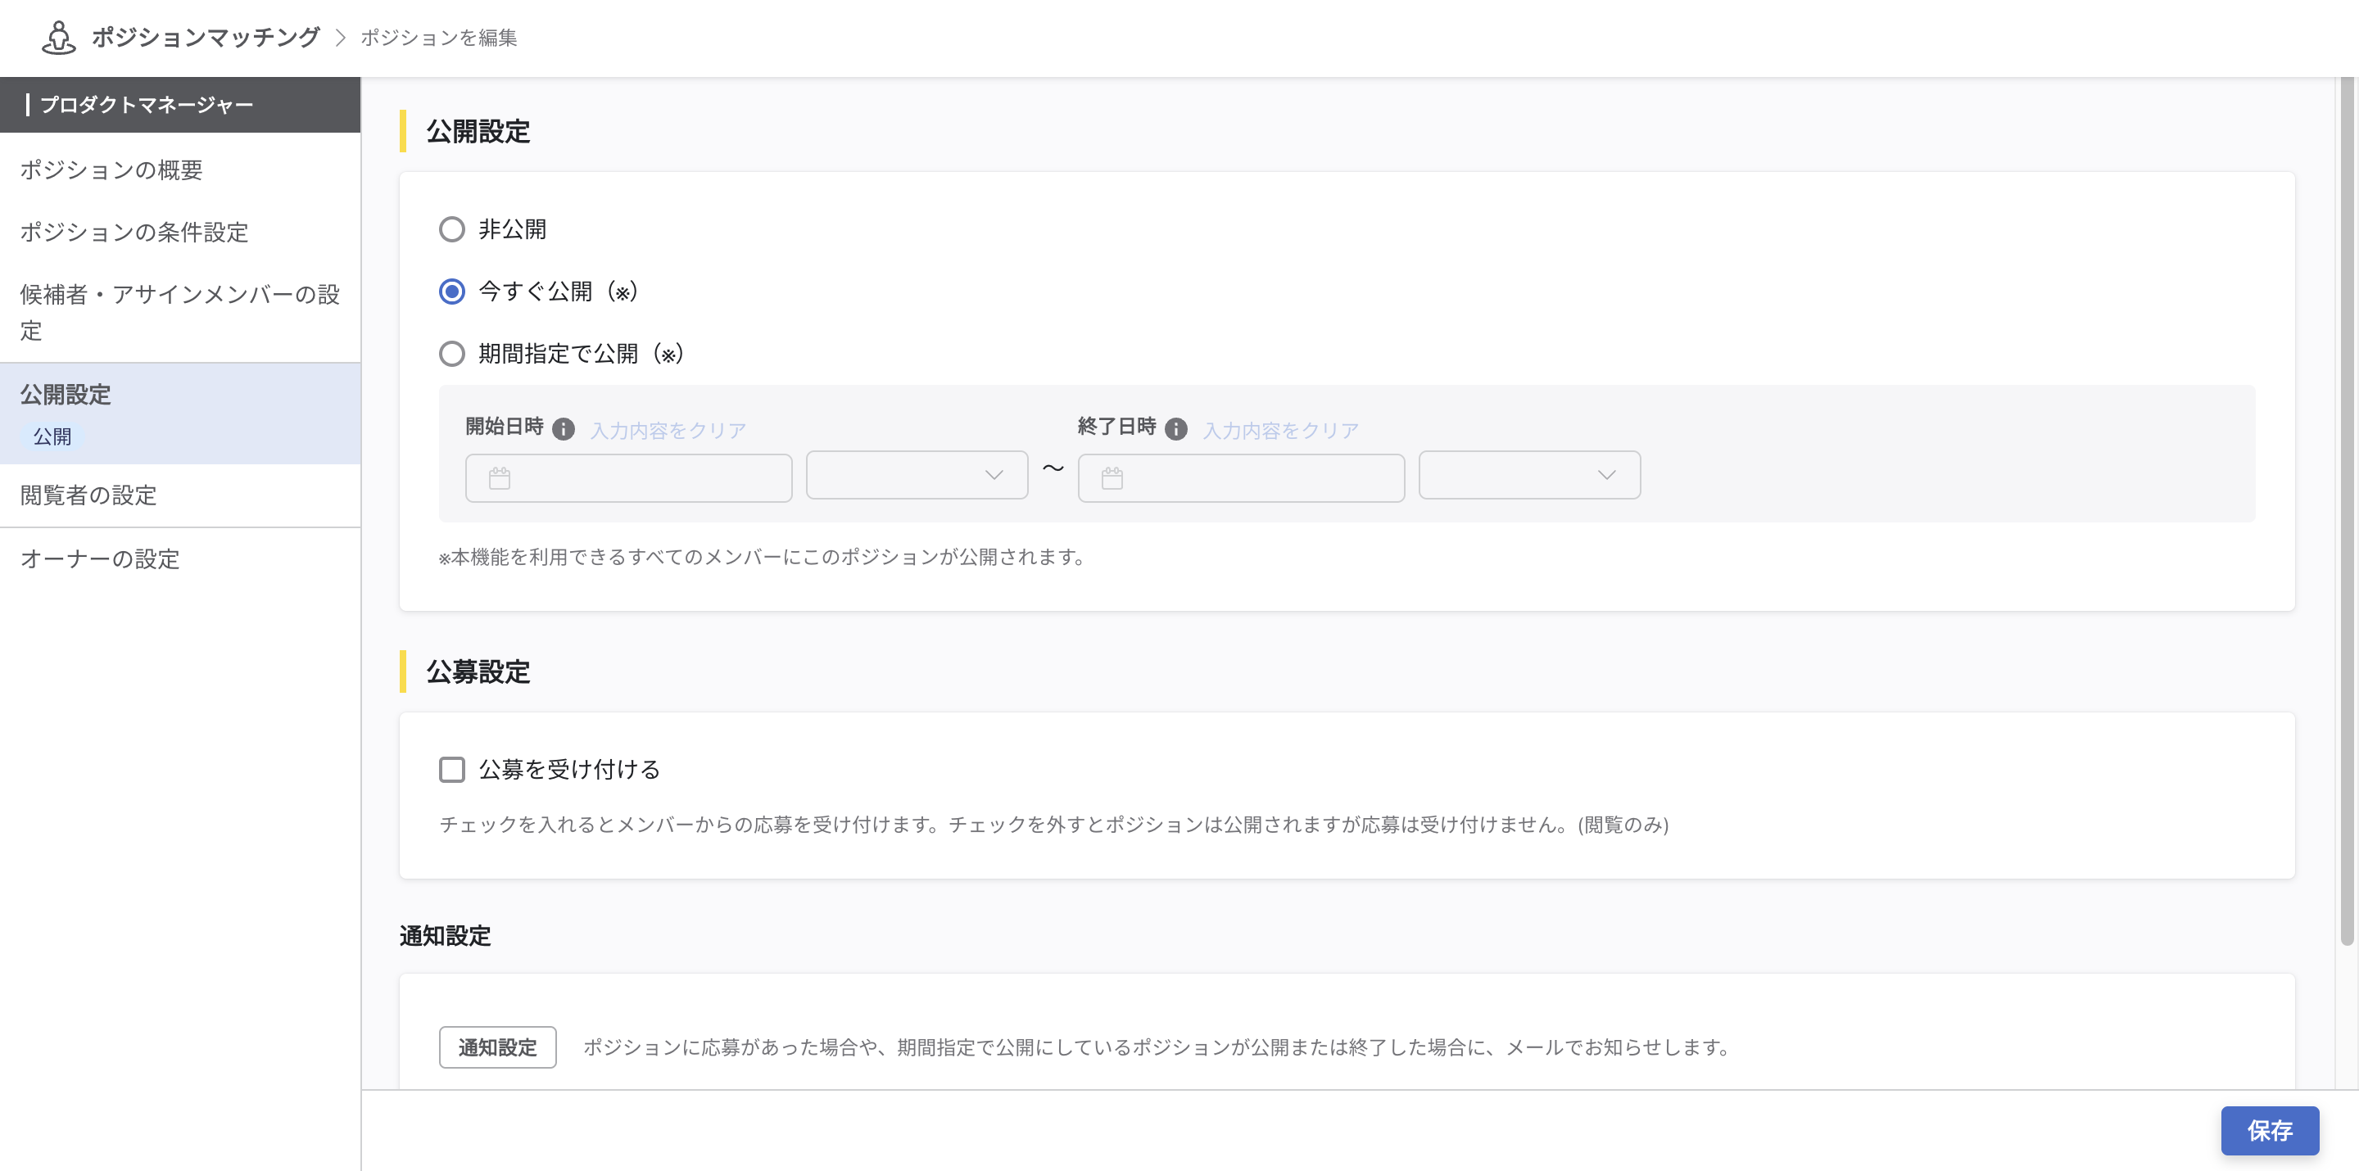Click 入力内容をクリア next to 開始日時
The width and height of the screenshot is (2359, 1171).
coord(667,430)
